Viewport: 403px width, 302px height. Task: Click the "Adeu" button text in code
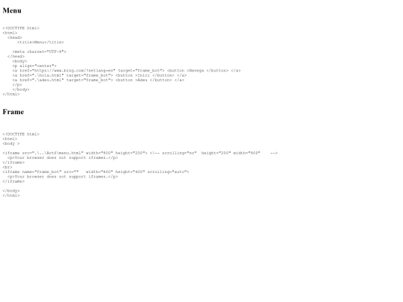[x=143, y=80]
